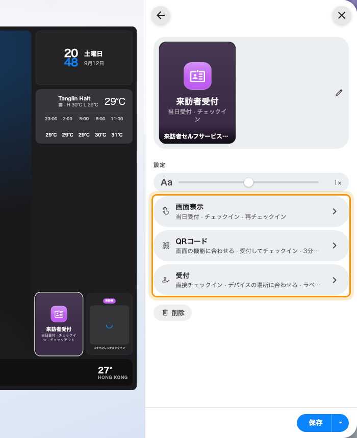This screenshot has height=438, width=357.
Task: Expand QRコード using its chevron
Action: click(x=335, y=245)
